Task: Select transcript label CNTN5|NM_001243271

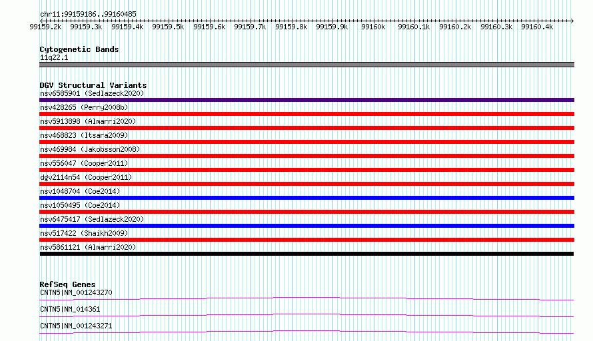Action: tap(76, 326)
